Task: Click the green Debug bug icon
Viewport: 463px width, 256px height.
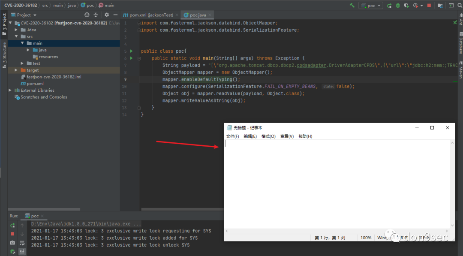Action: (398, 5)
